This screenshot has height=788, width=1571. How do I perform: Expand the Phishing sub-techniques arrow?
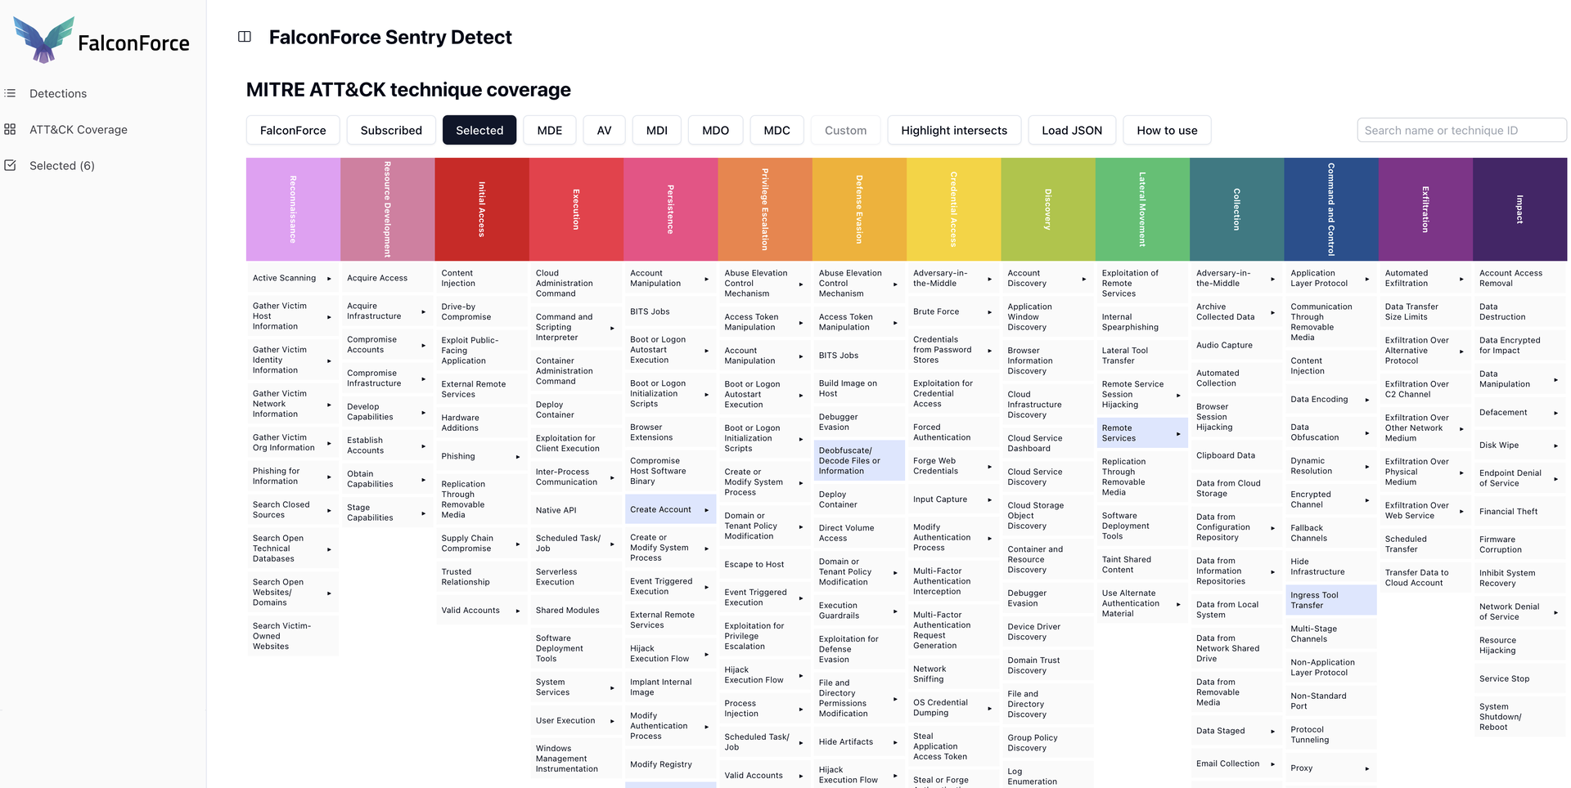pos(517,457)
